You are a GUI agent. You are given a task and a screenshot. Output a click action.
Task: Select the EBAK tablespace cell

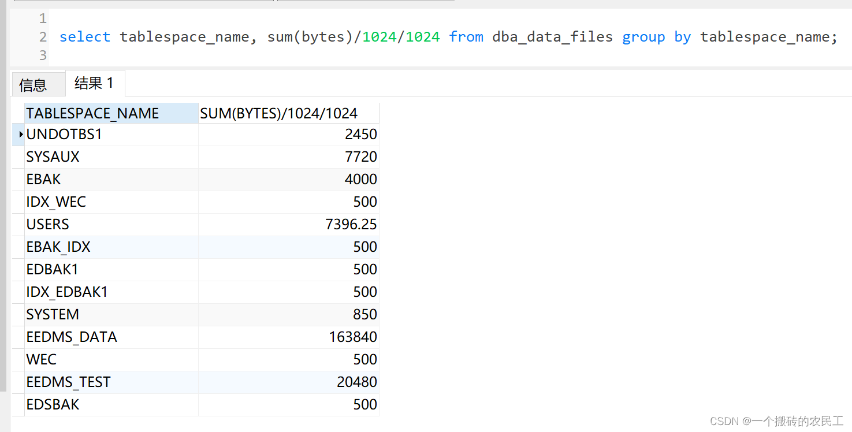tap(111, 179)
